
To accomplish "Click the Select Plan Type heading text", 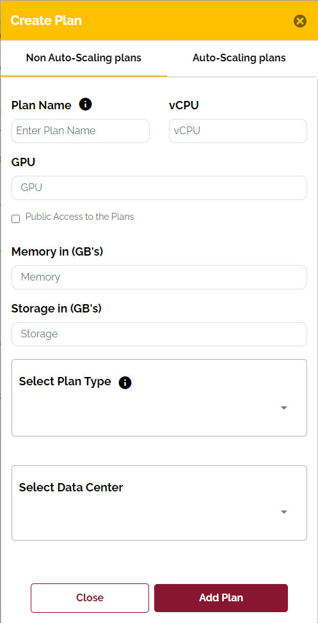I will coord(65,381).
